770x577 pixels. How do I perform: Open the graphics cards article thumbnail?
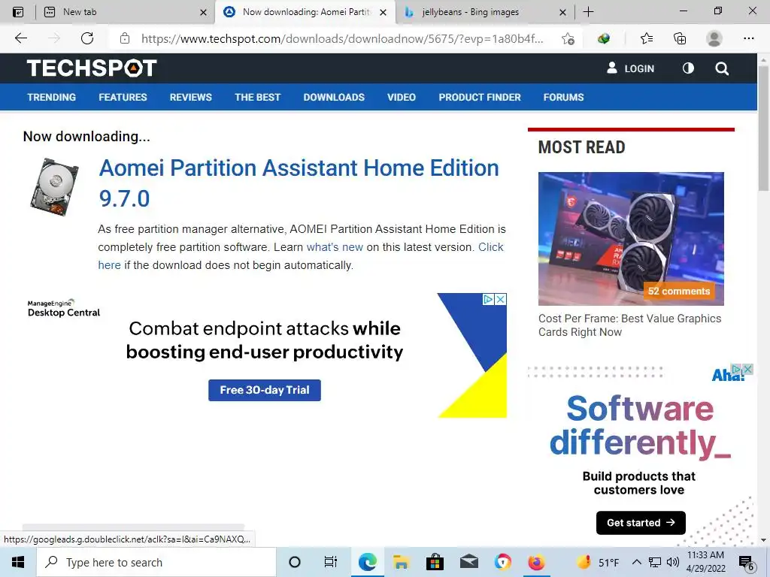pos(631,238)
